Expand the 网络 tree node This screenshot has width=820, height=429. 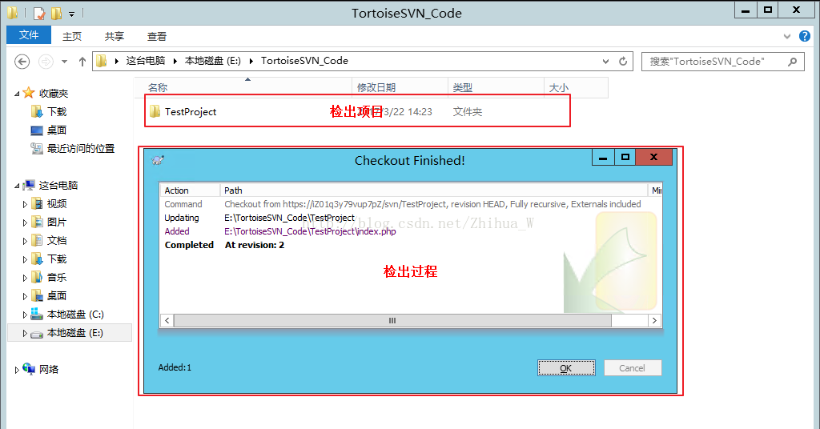[17, 370]
